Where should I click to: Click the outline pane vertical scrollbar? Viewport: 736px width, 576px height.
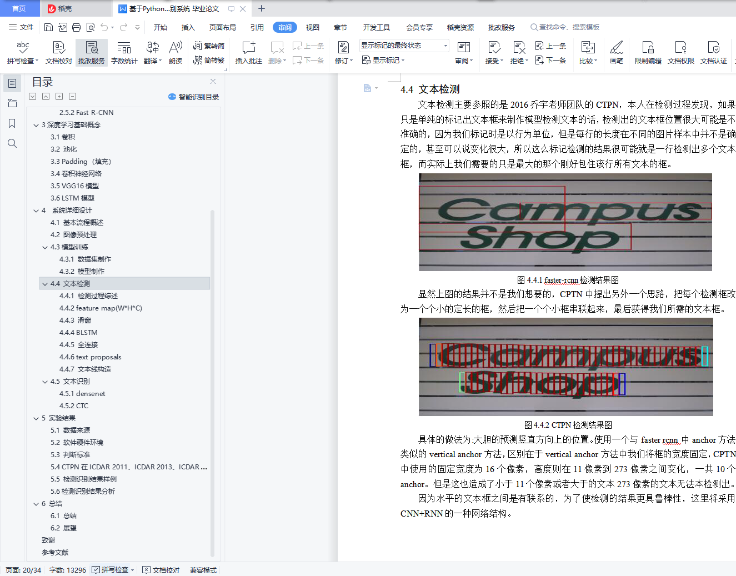tap(212, 383)
